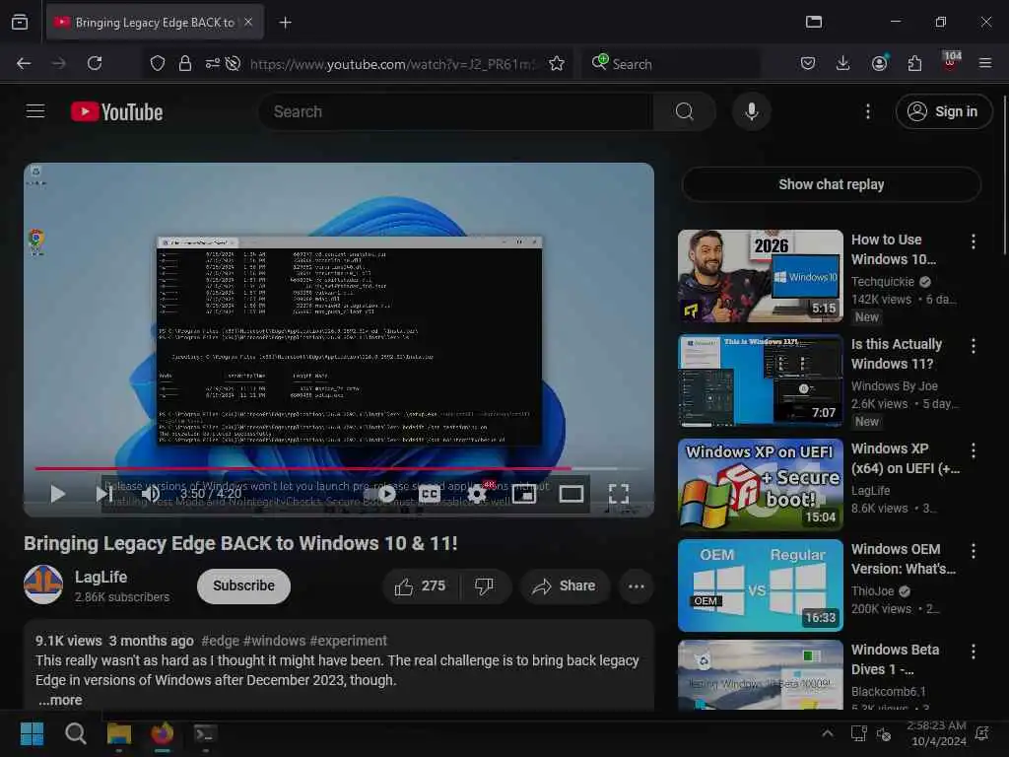Dislike this video
Viewport: 1009px width, 757px height.
pos(485,585)
